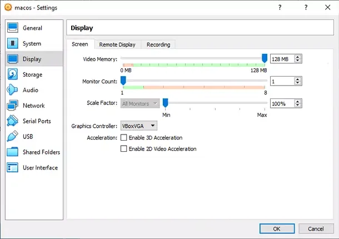Select the Serial Ports icon
The image size is (339, 239).
[x=13, y=121]
